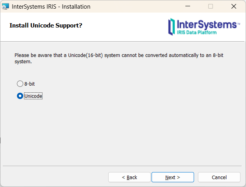Click the "Unicode" option label text

point(33,96)
